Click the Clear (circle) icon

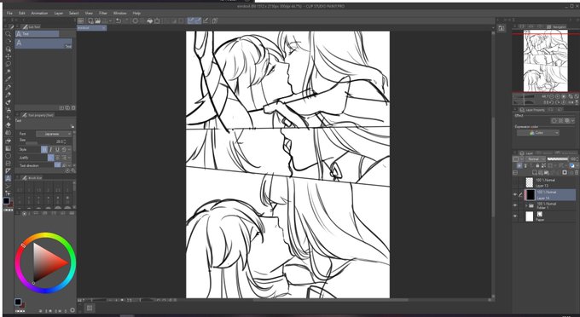136,20
